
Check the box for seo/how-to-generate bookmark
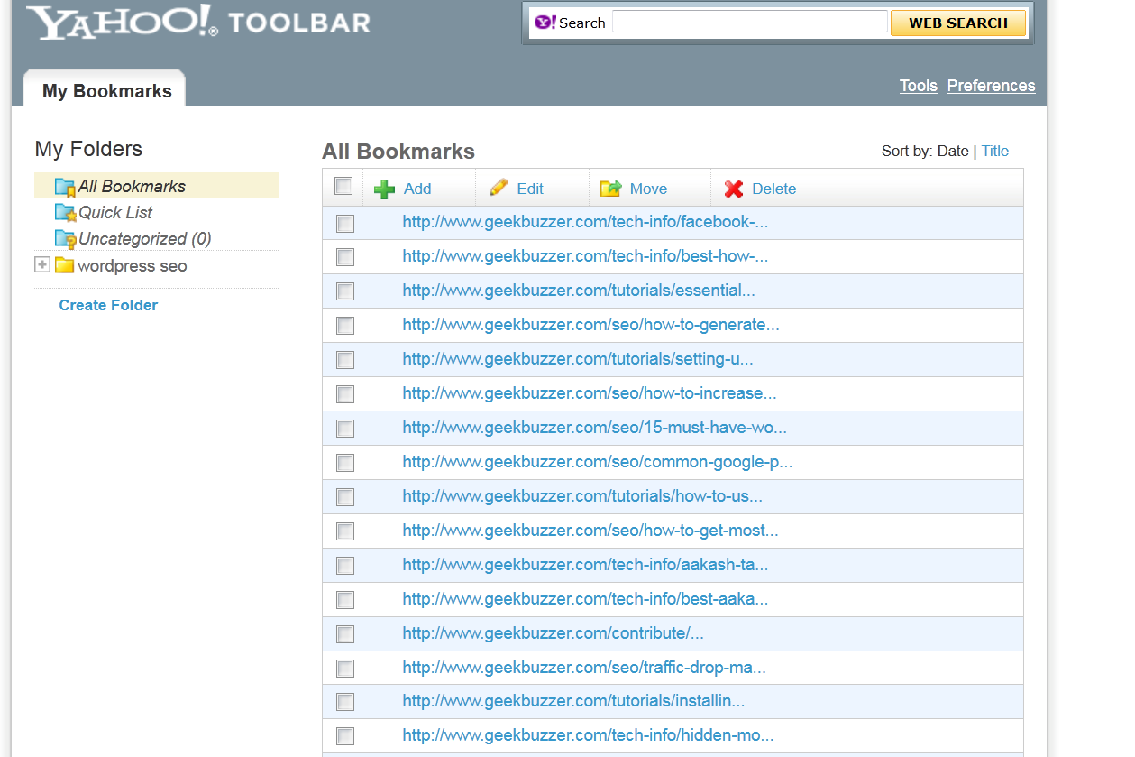[x=345, y=326]
